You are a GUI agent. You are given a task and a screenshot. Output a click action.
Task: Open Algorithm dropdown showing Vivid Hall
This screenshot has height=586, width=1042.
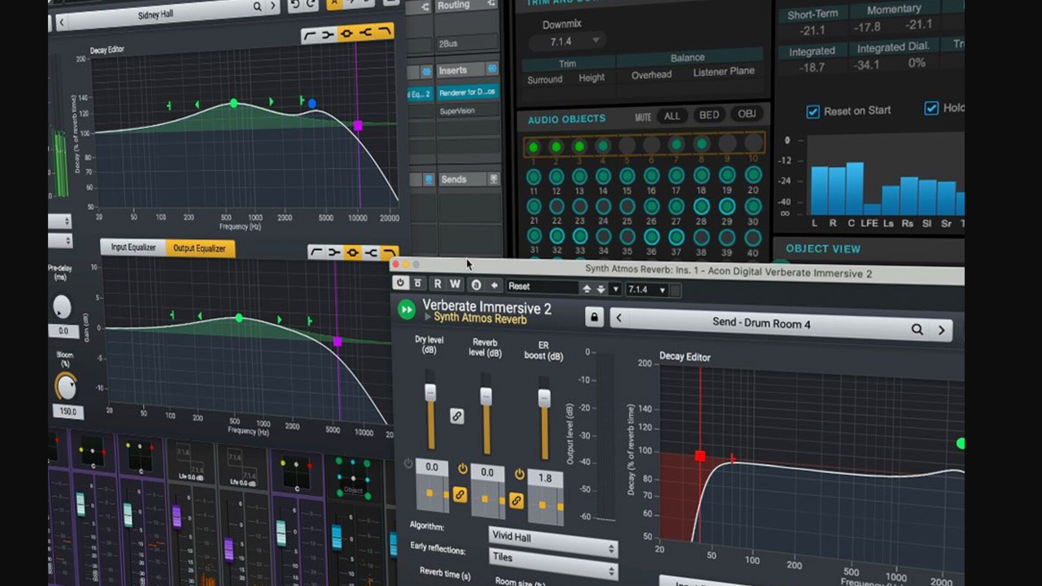[x=552, y=541]
